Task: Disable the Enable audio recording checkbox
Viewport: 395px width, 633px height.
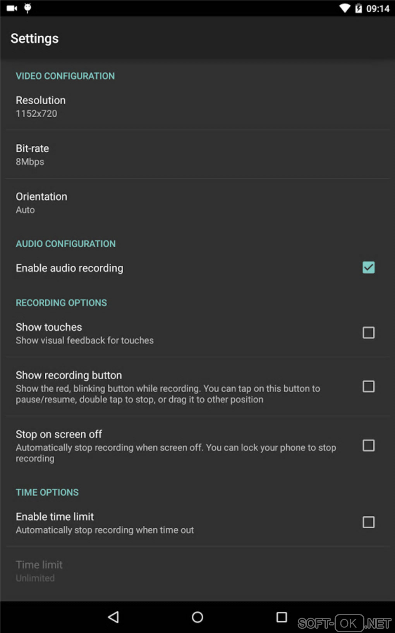Action: pos(368,267)
